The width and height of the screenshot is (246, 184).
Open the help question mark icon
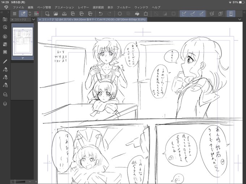pyautogui.click(x=220, y=14)
